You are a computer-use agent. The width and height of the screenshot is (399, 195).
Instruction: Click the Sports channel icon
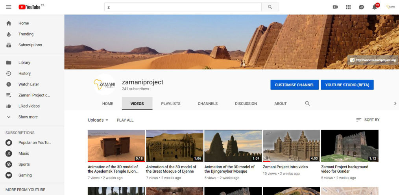[x=9, y=164]
